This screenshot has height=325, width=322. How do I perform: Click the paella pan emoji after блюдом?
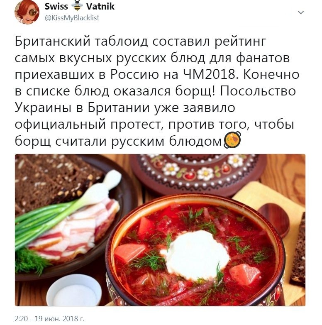point(232,140)
